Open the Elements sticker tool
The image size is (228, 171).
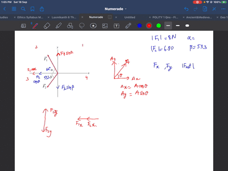93,26
